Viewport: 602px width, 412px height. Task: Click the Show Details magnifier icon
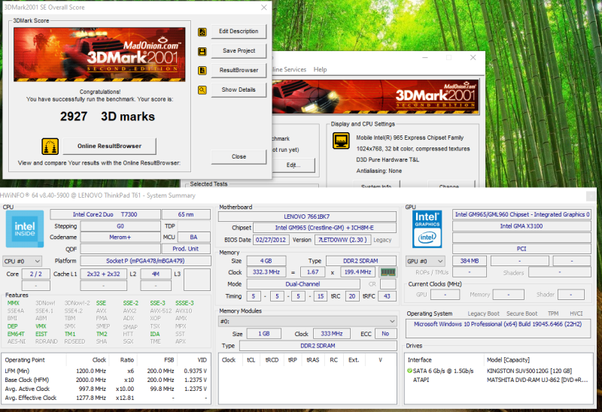(x=202, y=90)
